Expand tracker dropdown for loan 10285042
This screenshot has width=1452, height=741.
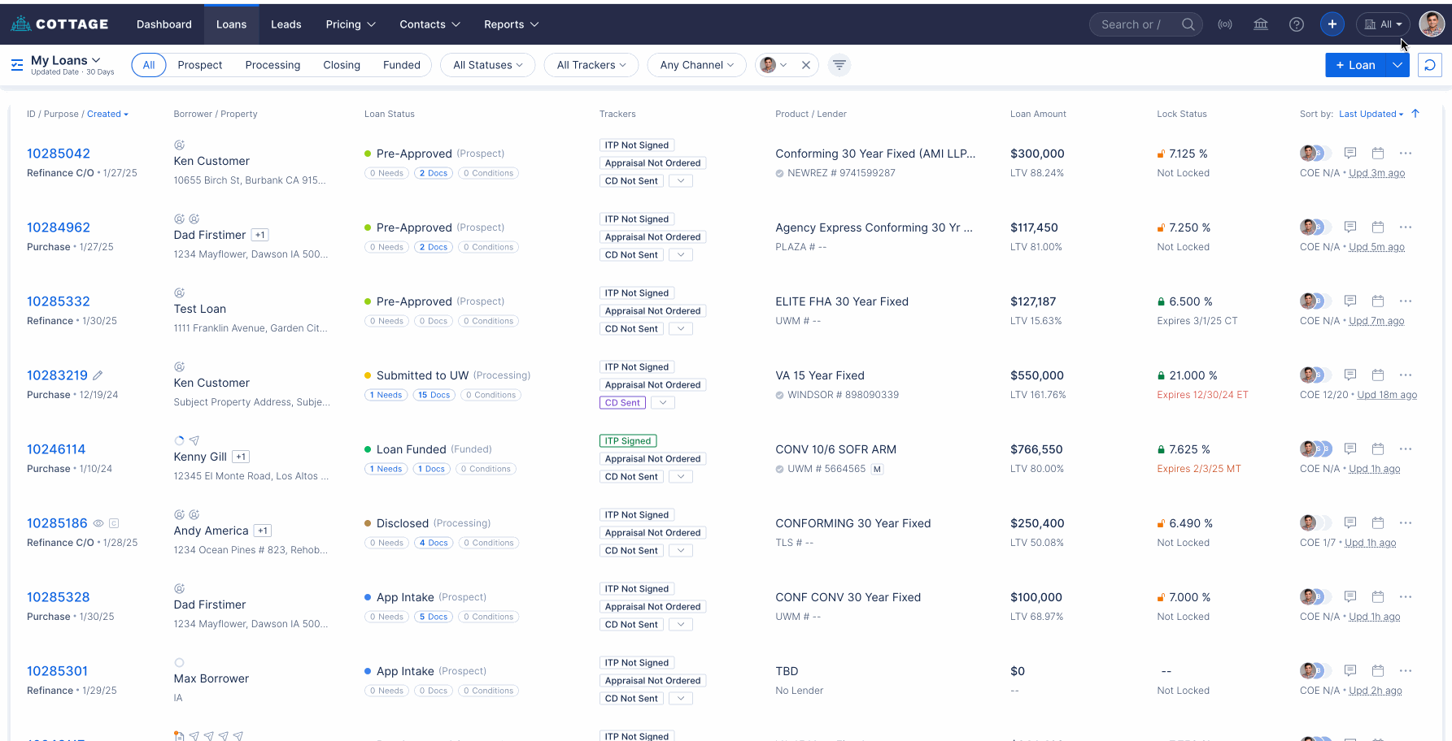tap(681, 180)
